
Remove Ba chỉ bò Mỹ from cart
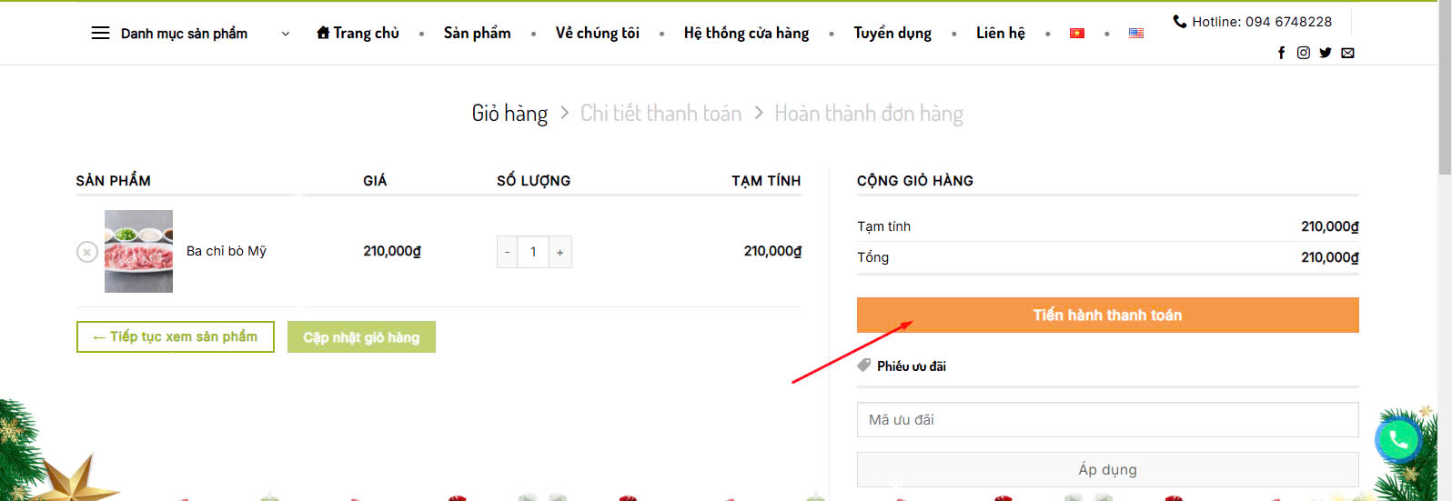[x=86, y=252]
